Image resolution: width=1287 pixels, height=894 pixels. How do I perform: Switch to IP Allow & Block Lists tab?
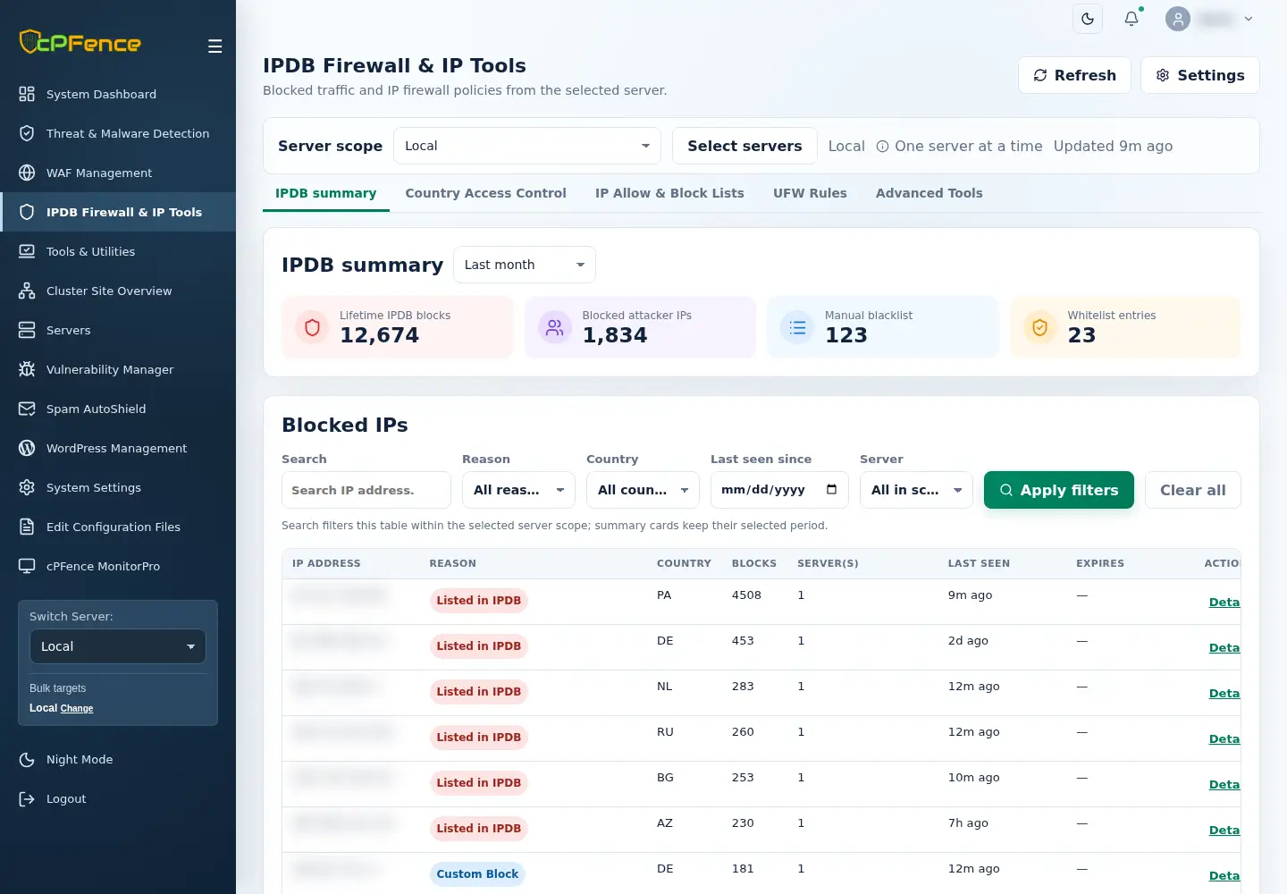pyautogui.click(x=669, y=193)
